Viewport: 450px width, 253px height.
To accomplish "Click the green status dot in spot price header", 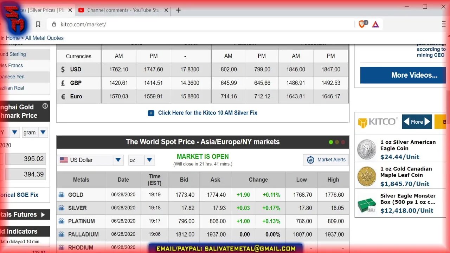I will click(x=331, y=142).
